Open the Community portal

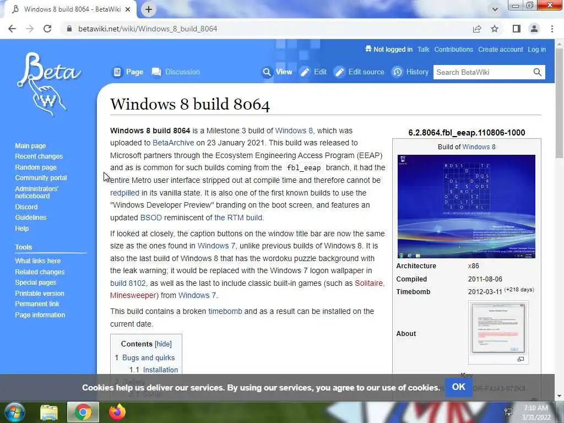[x=41, y=177]
